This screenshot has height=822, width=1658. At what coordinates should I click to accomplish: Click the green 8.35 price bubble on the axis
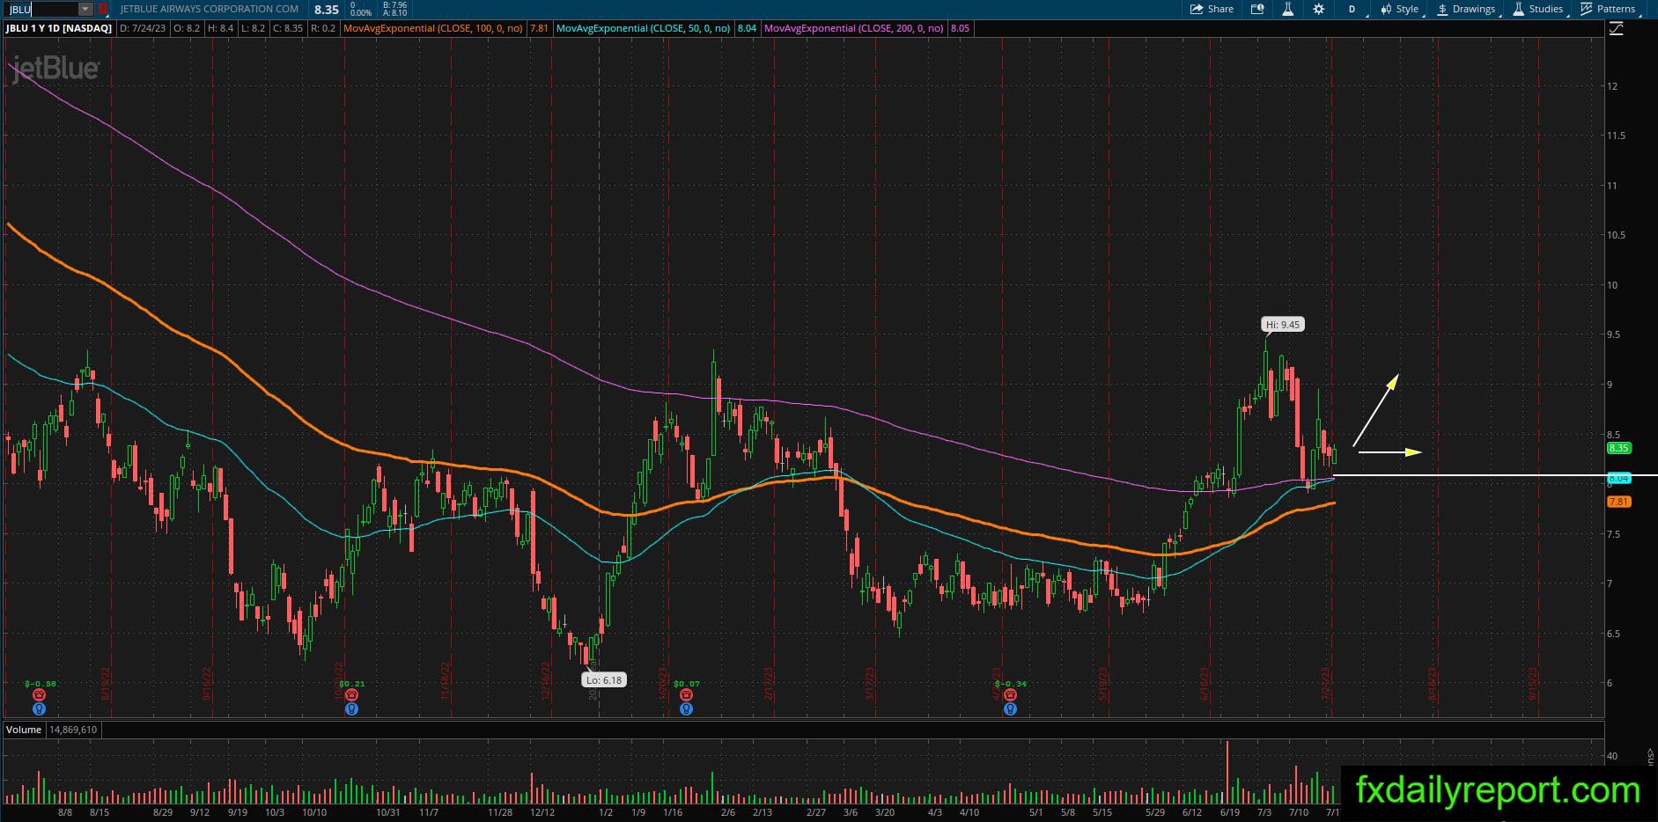coord(1618,448)
